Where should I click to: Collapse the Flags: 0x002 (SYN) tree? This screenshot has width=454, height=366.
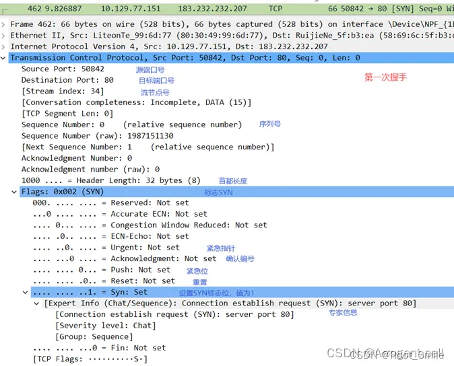click(15, 192)
